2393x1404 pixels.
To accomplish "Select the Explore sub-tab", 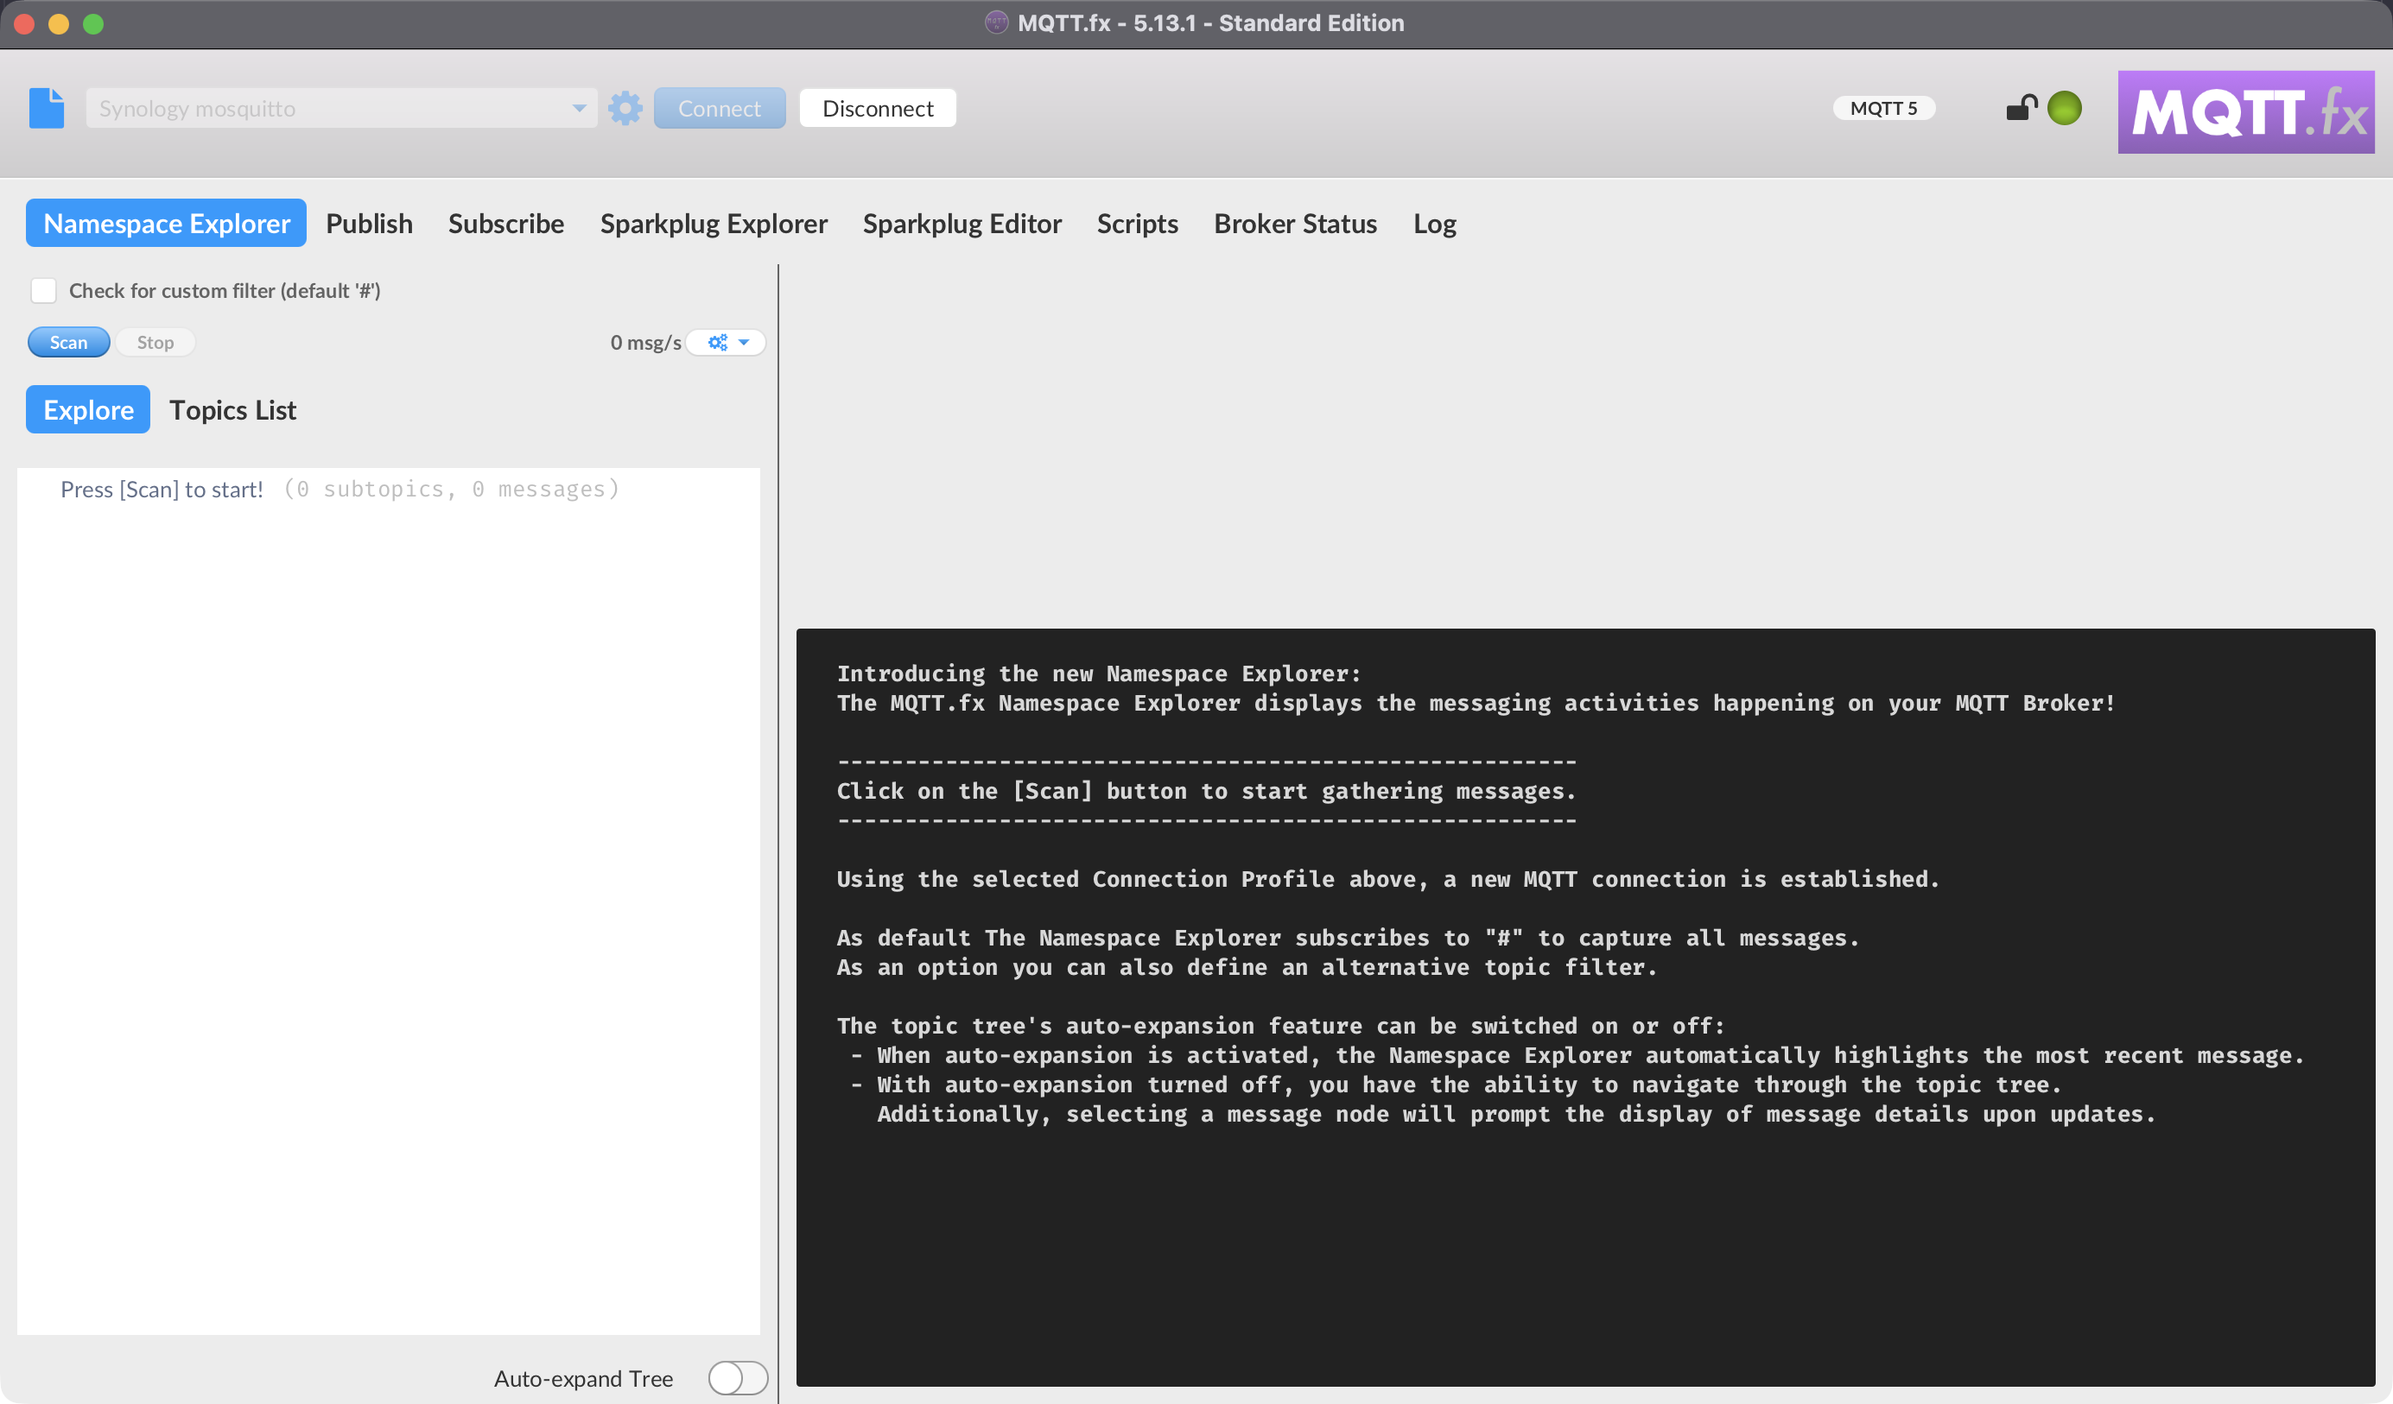I will tap(88, 409).
